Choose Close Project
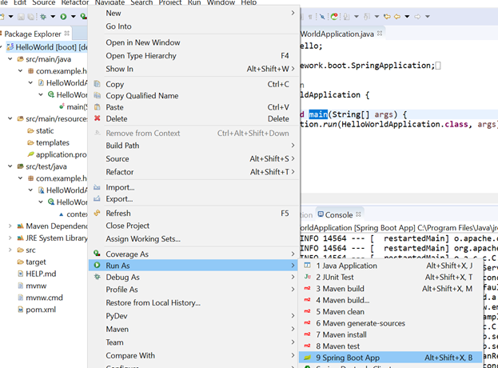 coord(193,226)
